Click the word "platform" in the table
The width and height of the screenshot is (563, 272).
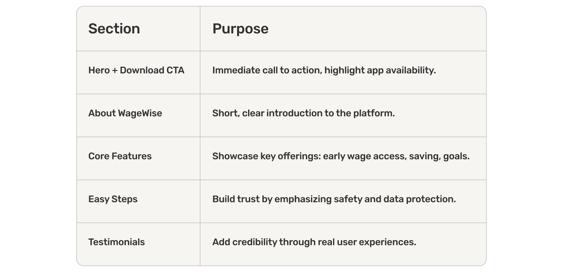[373, 113]
